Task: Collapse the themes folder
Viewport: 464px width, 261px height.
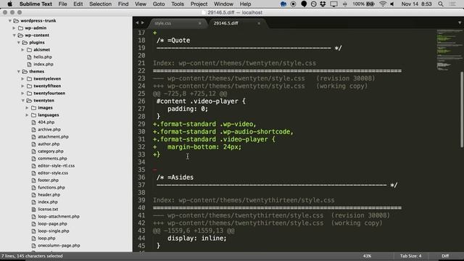Action: (x=18, y=71)
